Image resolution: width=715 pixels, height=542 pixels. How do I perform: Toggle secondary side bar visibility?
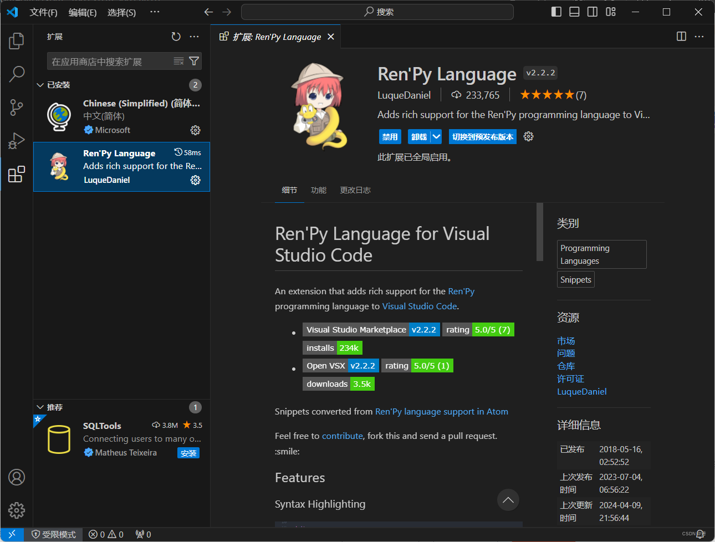(593, 12)
